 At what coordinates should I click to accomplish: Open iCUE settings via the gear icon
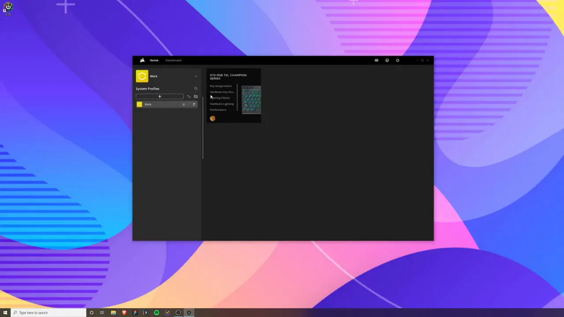397,60
